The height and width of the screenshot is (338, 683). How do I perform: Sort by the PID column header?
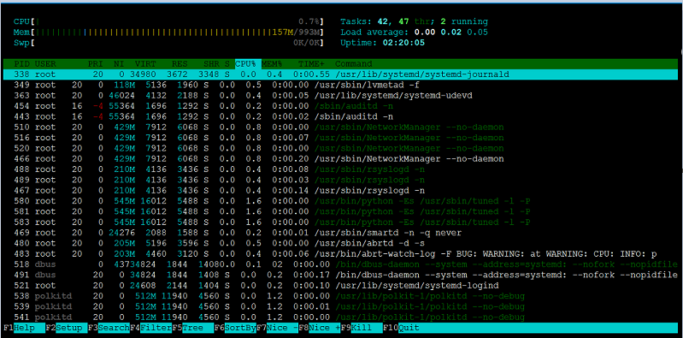coord(21,63)
